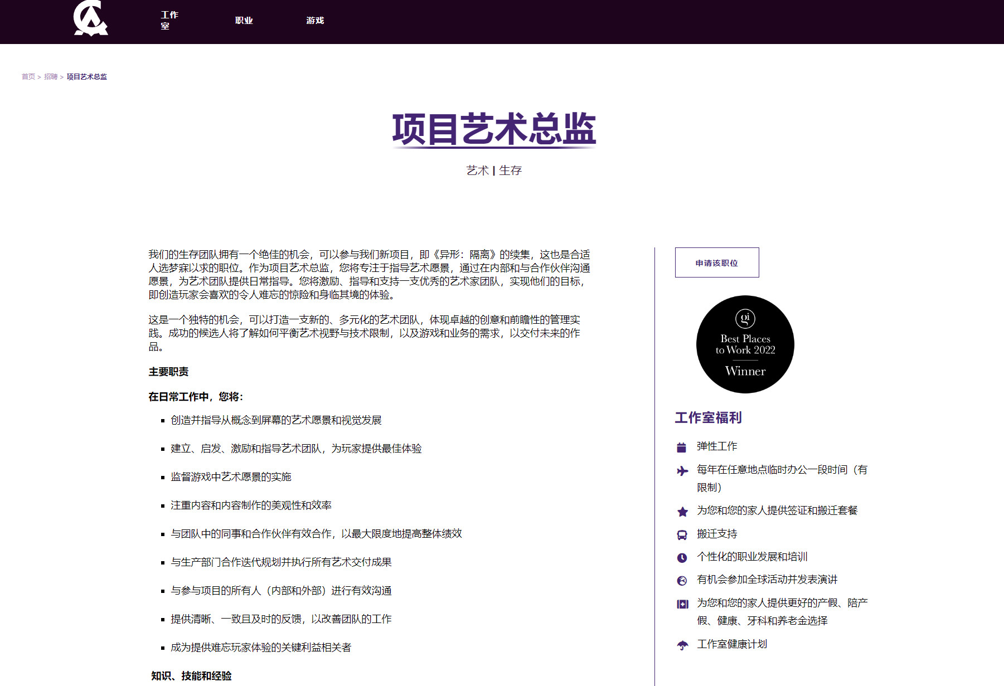The height and width of the screenshot is (686, 1004).
Task: Click the globe icon for global events benefit
Action: (x=681, y=579)
